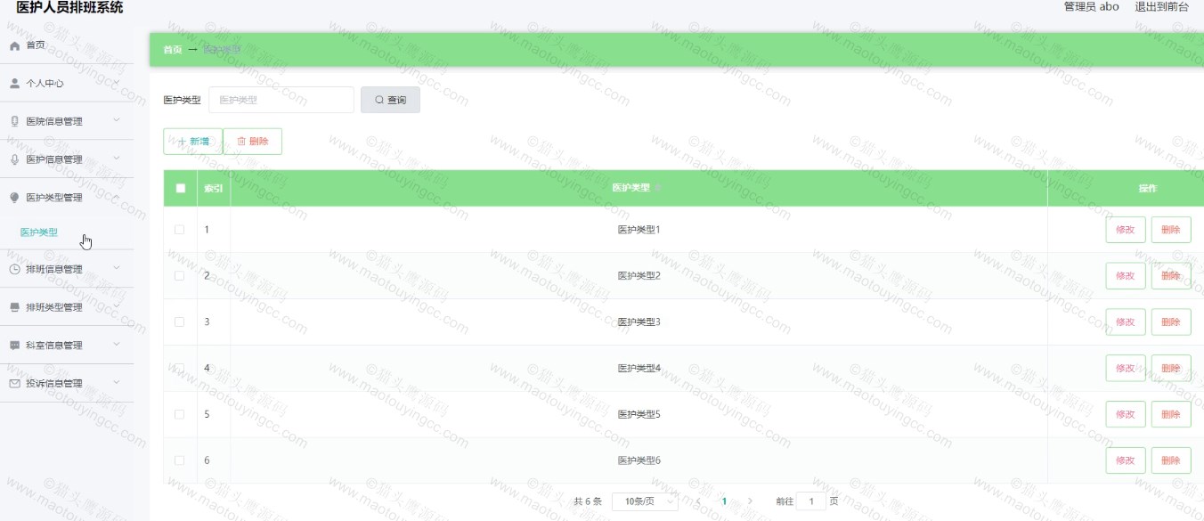Open the 10条/页 page size dropdown
Viewport: 1204px width, 521px height.
click(x=646, y=501)
